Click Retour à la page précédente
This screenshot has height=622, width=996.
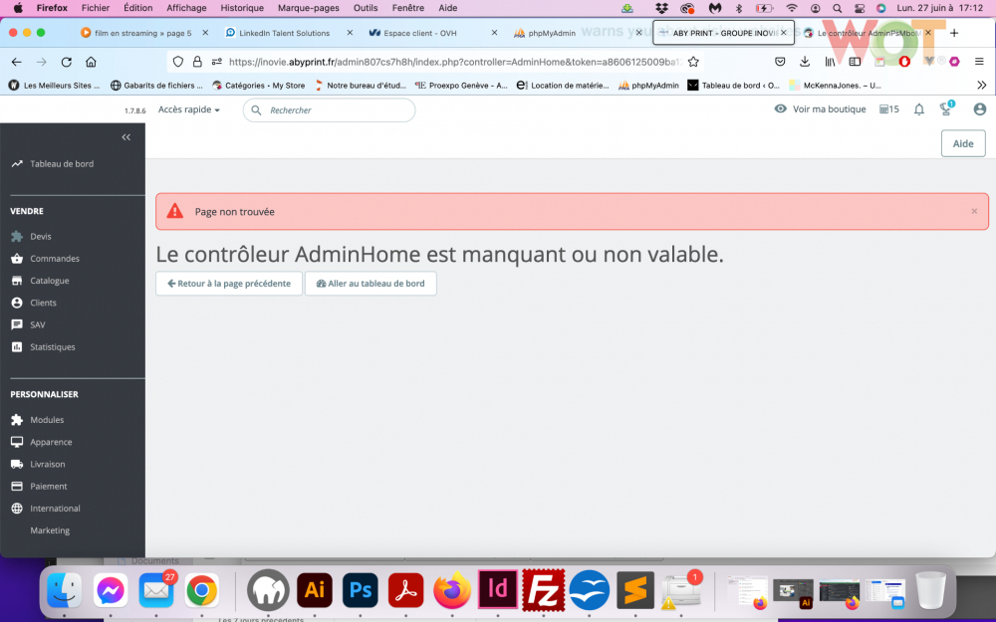coord(228,283)
